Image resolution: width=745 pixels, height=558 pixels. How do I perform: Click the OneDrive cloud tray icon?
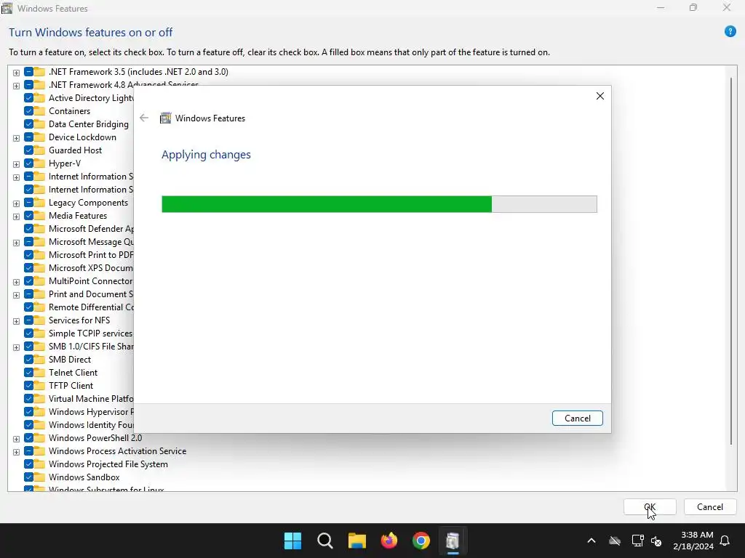coord(615,541)
